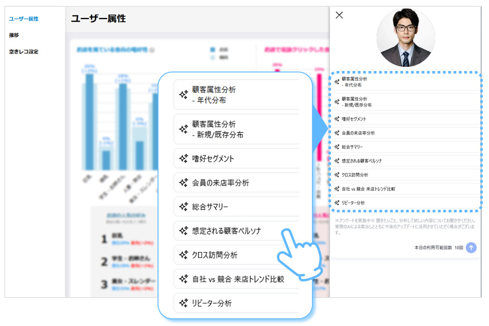Screen dimensions: 489x326
Task: Choose 自社 vs 競合 来店トレンド比較 in the right panel
Action: coord(369,189)
